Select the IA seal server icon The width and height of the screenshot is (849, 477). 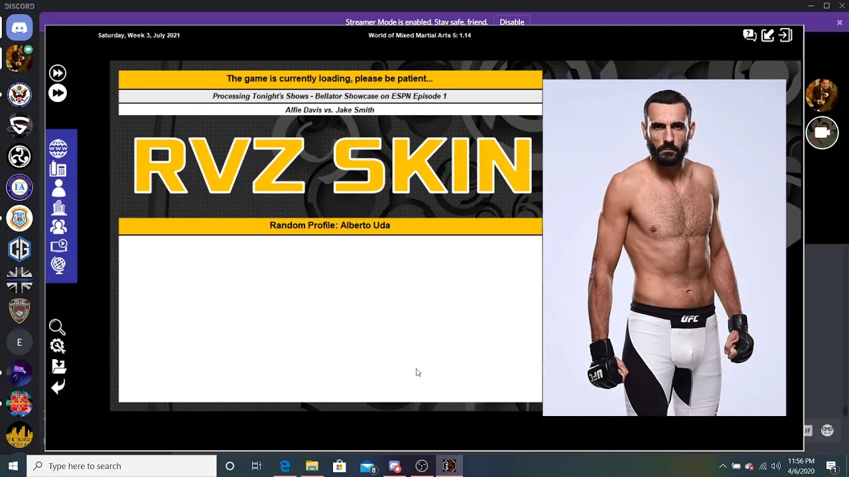(19, 187)
